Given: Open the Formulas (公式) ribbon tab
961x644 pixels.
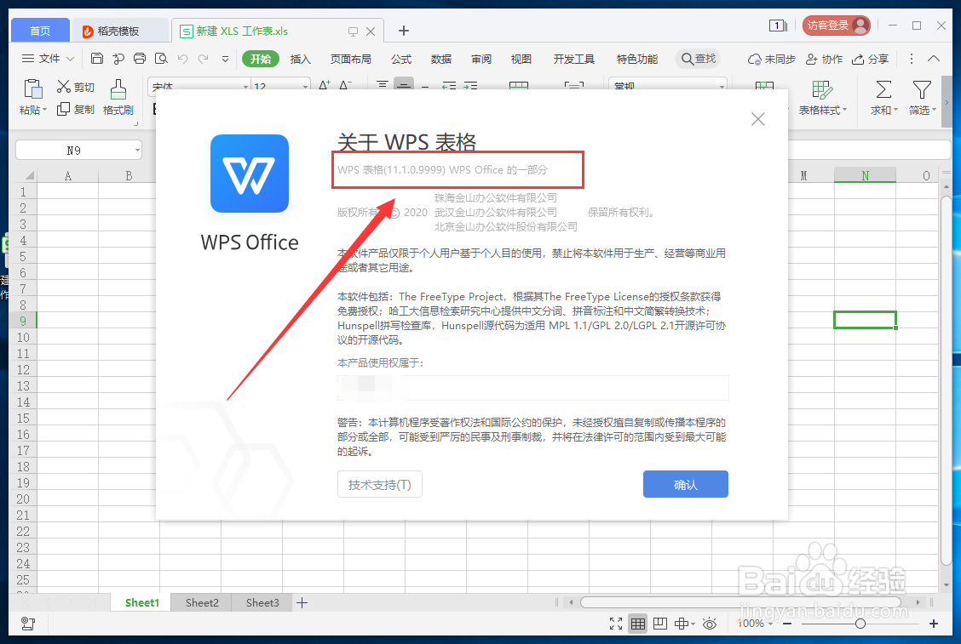Looking at the screenshot, I should (x=401, y=59).
